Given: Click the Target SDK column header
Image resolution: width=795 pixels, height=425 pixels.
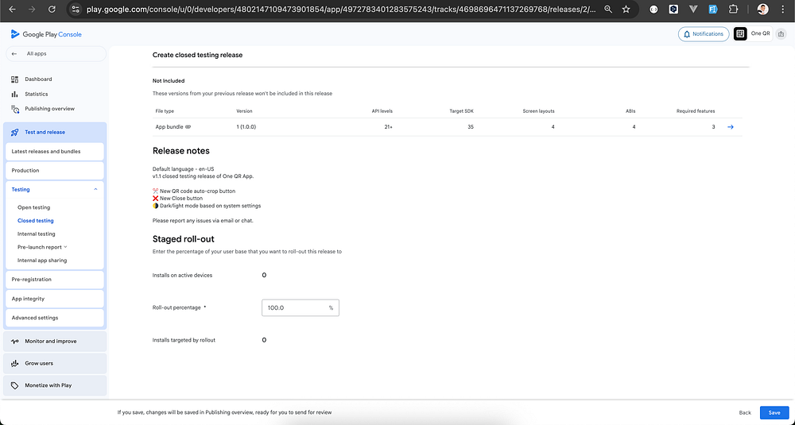Looking at the screenshot, I should click(461, 111).
